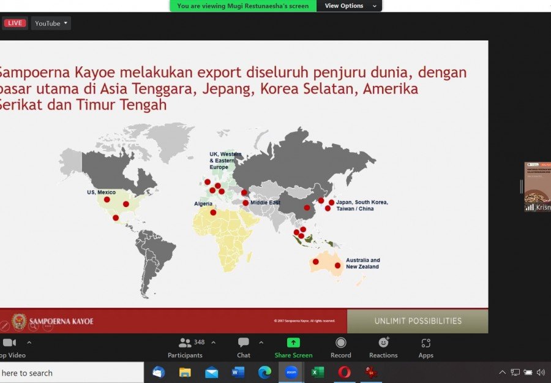Open Microsoft Excel from the taskbar
This screenshot has width=551, height=383.
318,373
